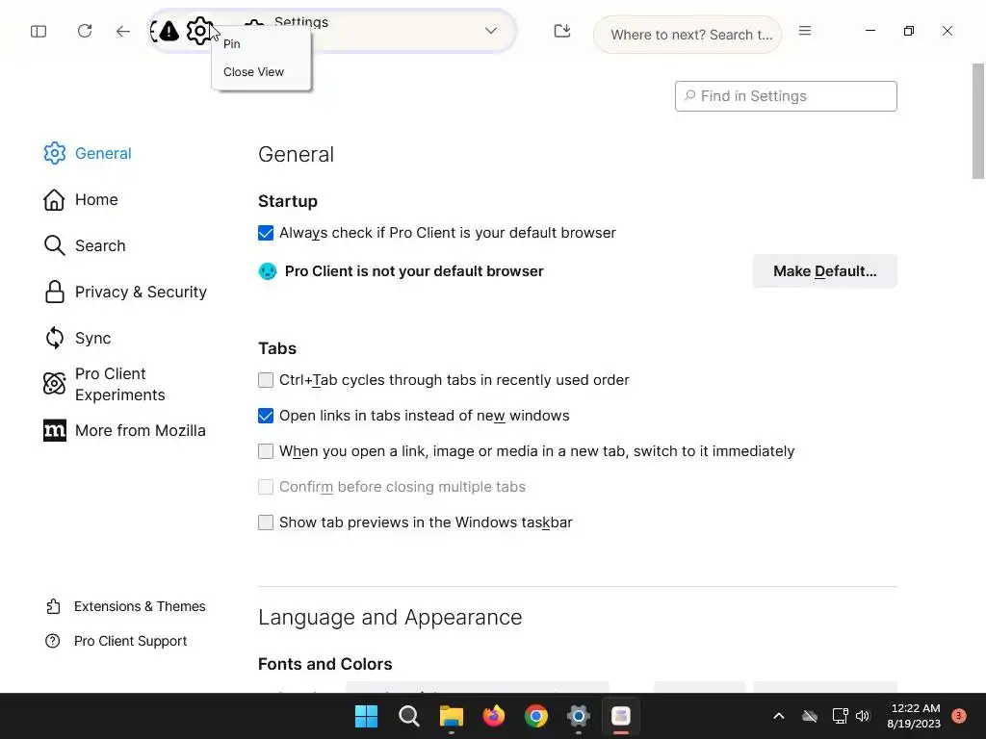Uncheck 'Open links in tabs instead of new windows'

click(x=266, y=416)
